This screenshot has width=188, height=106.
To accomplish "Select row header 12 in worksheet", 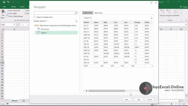I will point(2,63).
